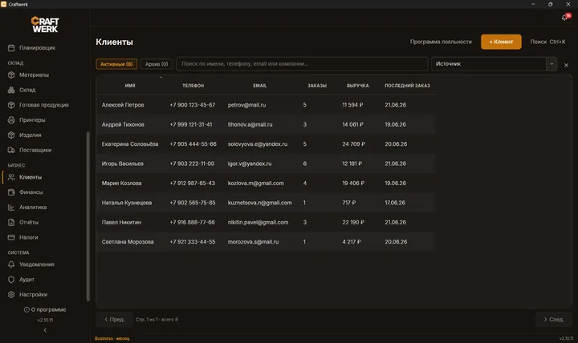Expand the Источник dropdown arrow
Image resolution: width=578 pixels, height=343 pixels.
pos(552,63)
